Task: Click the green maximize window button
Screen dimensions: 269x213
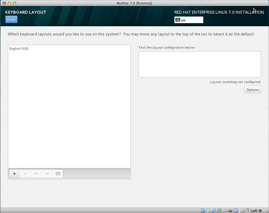Action: coord(15,3)
